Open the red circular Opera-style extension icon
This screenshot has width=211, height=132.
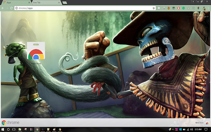click(179, 8)
